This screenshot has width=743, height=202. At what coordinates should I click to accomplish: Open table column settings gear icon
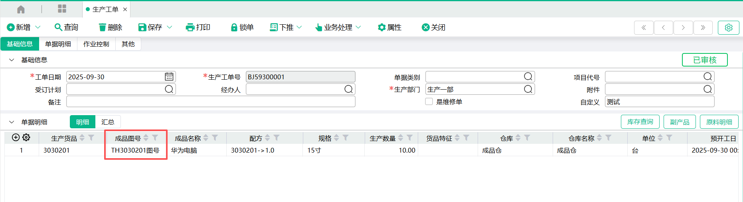click(26, 137)
